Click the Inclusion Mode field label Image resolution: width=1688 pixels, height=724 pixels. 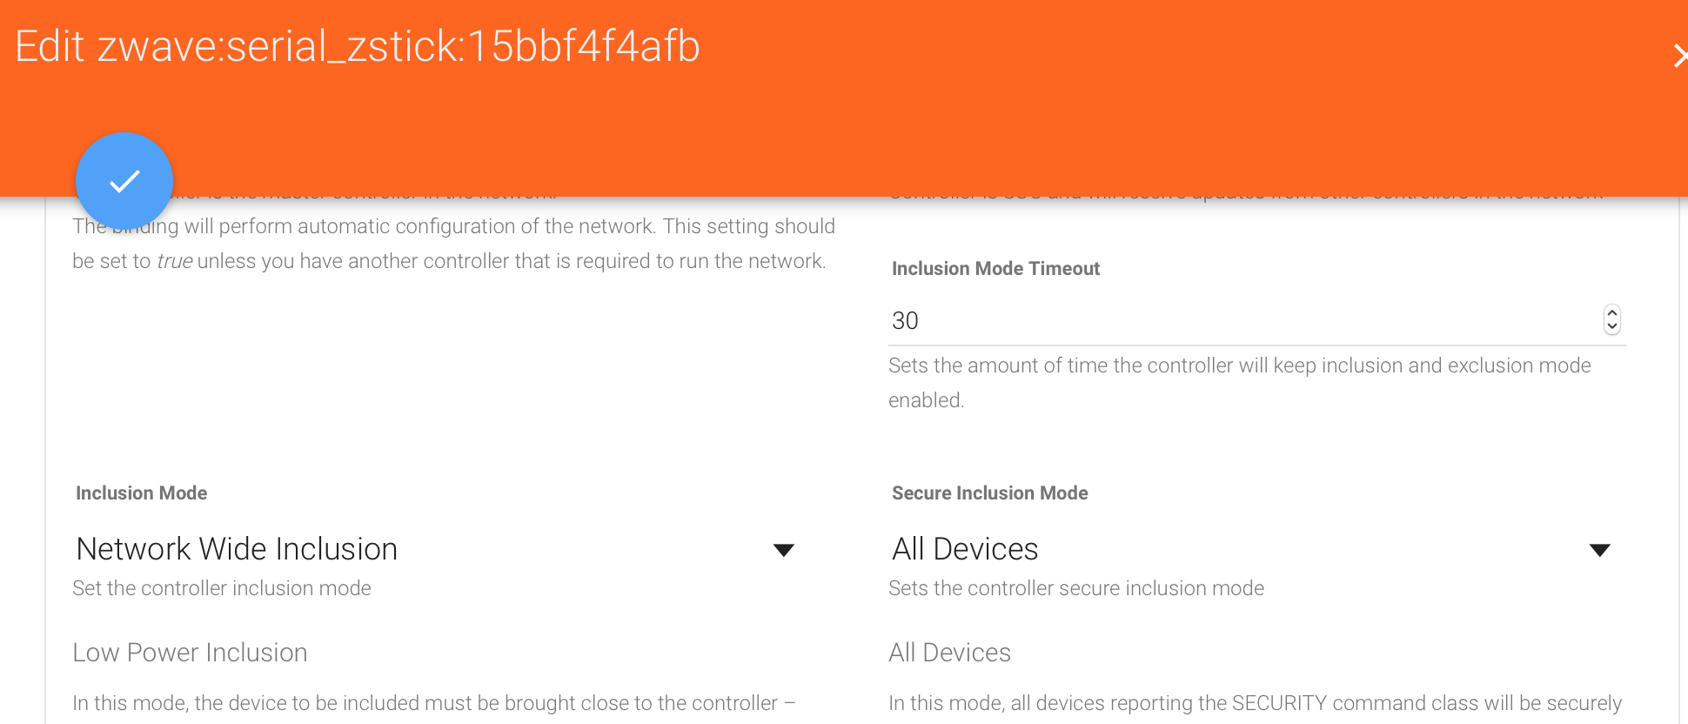point(141,493)
